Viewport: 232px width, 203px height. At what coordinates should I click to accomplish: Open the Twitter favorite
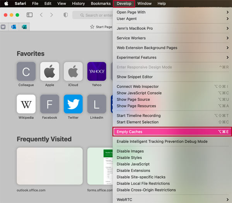click(73, 104)
